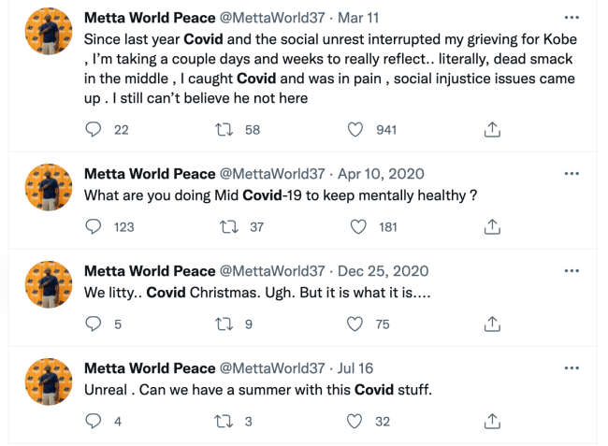Image resolution: width=608 pixels, height=446 pixels.
Task: Retweet the Kobe grieving tweet
Action: pyautogui.click(x=224, y=131)
